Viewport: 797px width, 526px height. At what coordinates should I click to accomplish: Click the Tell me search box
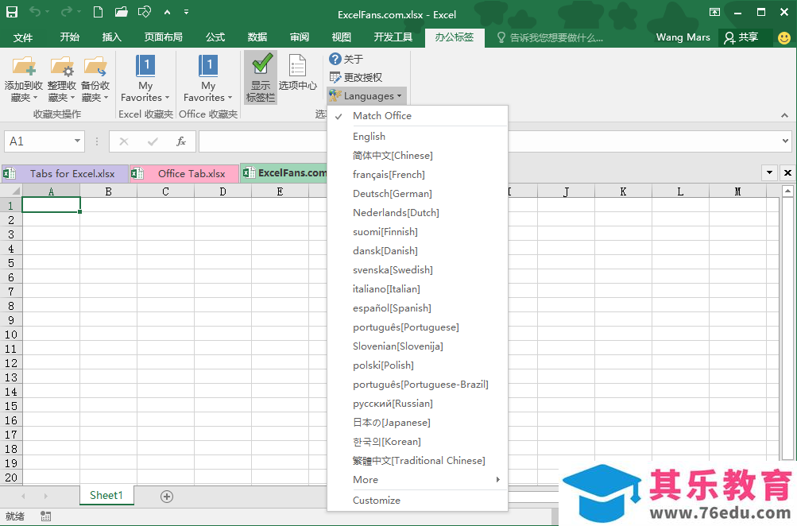pyautogui.click(x=550, y=37)
